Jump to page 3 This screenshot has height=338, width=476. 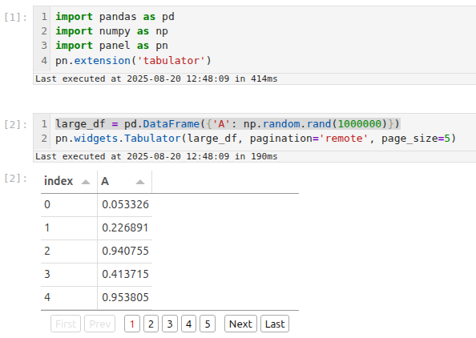coord(170,324)
